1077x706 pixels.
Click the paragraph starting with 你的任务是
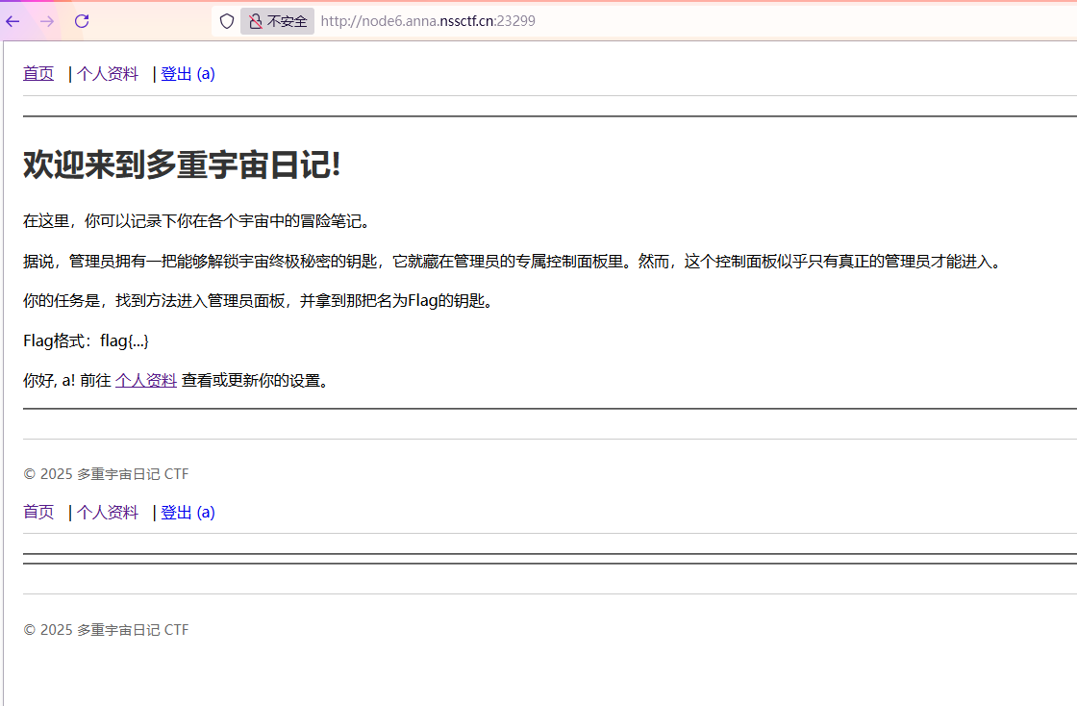click(x=258, y=301)
